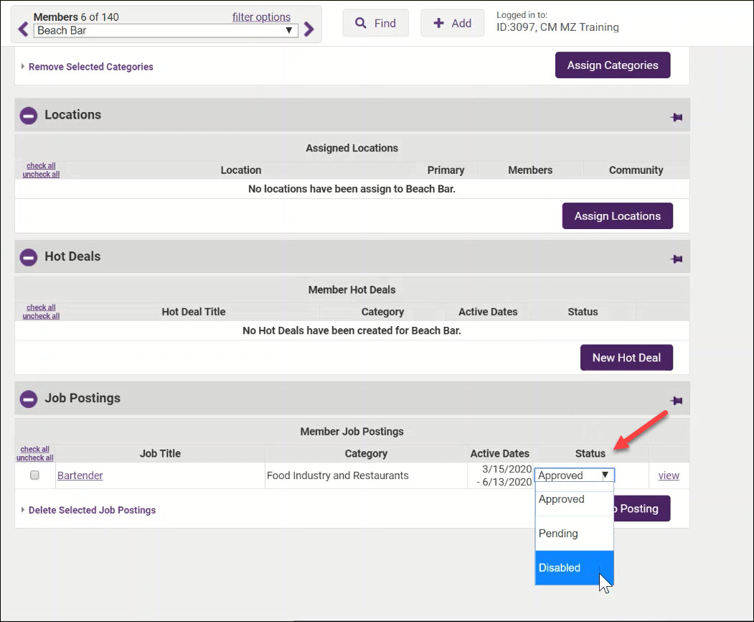Collapse the Locations section minus icon
Image resolution: width=754 pixels, height=622 pixels.
29,115
